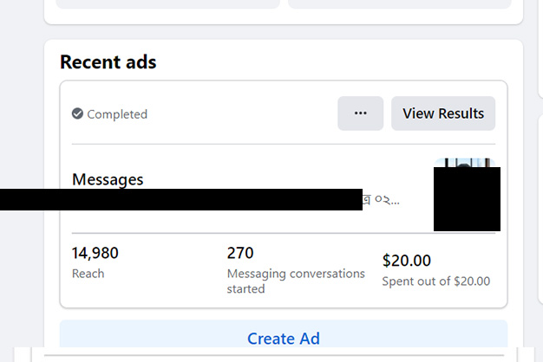
Task: Click the card above Recent ads on the right
Action: [403, 3]
